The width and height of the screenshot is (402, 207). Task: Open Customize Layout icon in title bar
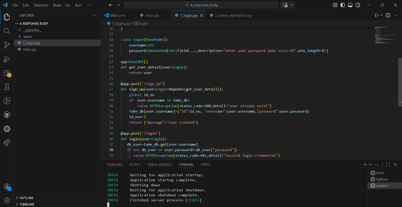click(335, 5)
